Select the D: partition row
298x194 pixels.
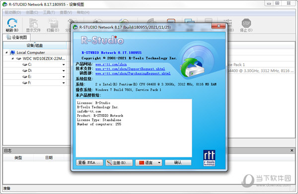pyautogui.click(x=35, y=71)
